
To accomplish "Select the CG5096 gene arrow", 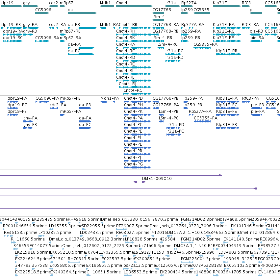I will point(42,13).
